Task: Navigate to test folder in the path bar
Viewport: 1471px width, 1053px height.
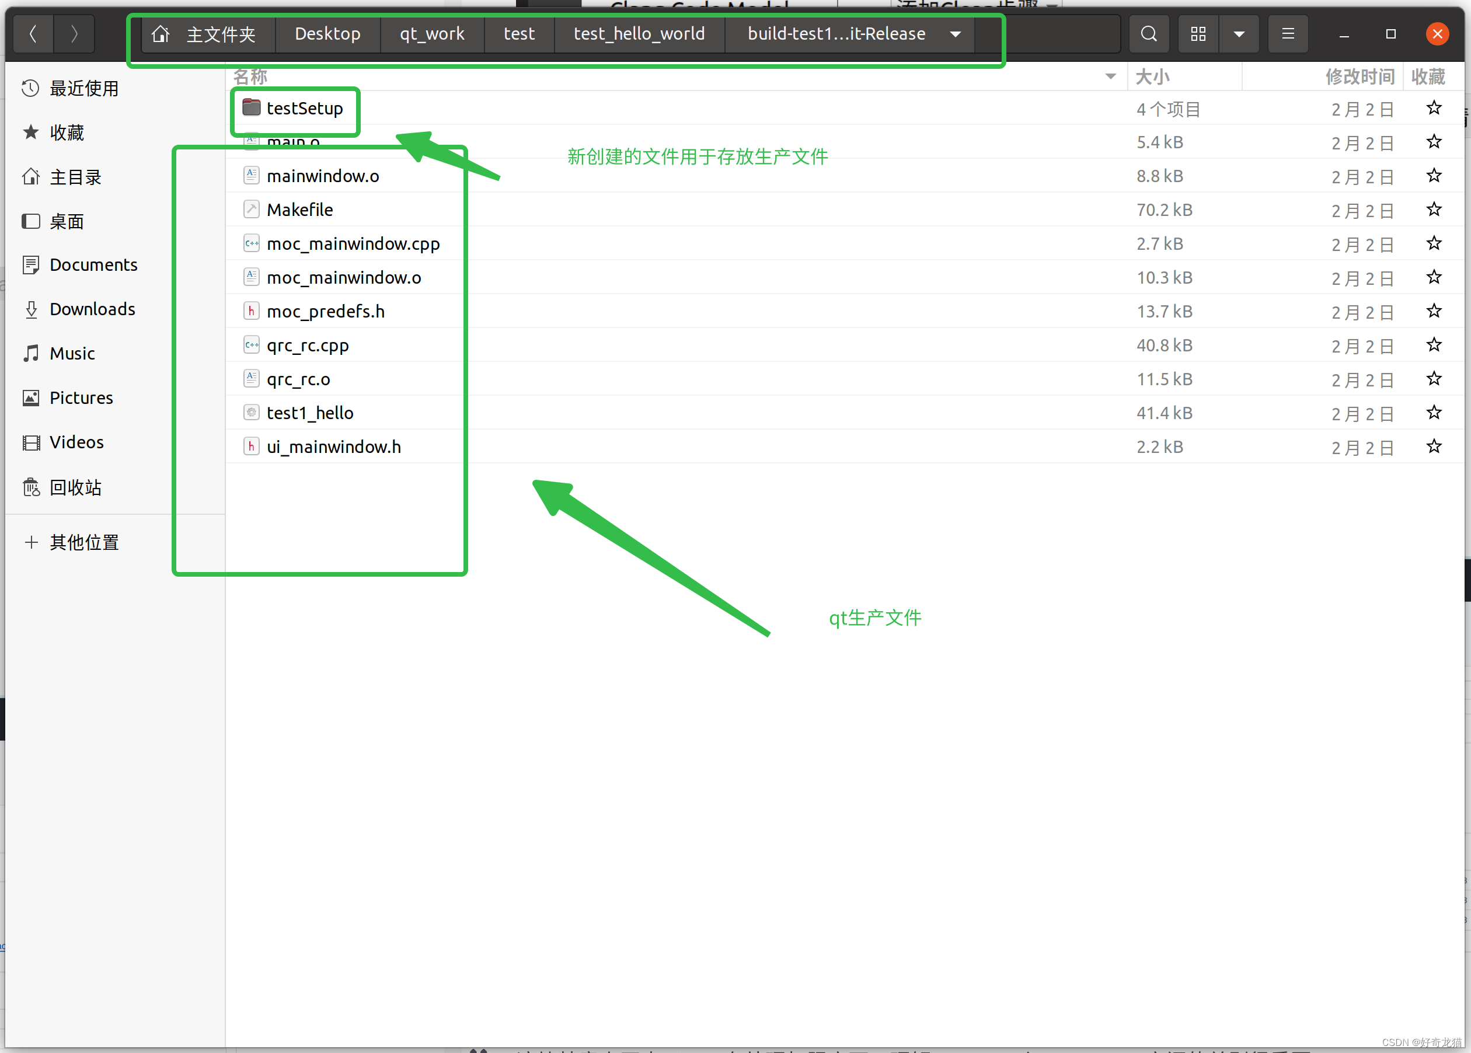Action: (520, 34)
